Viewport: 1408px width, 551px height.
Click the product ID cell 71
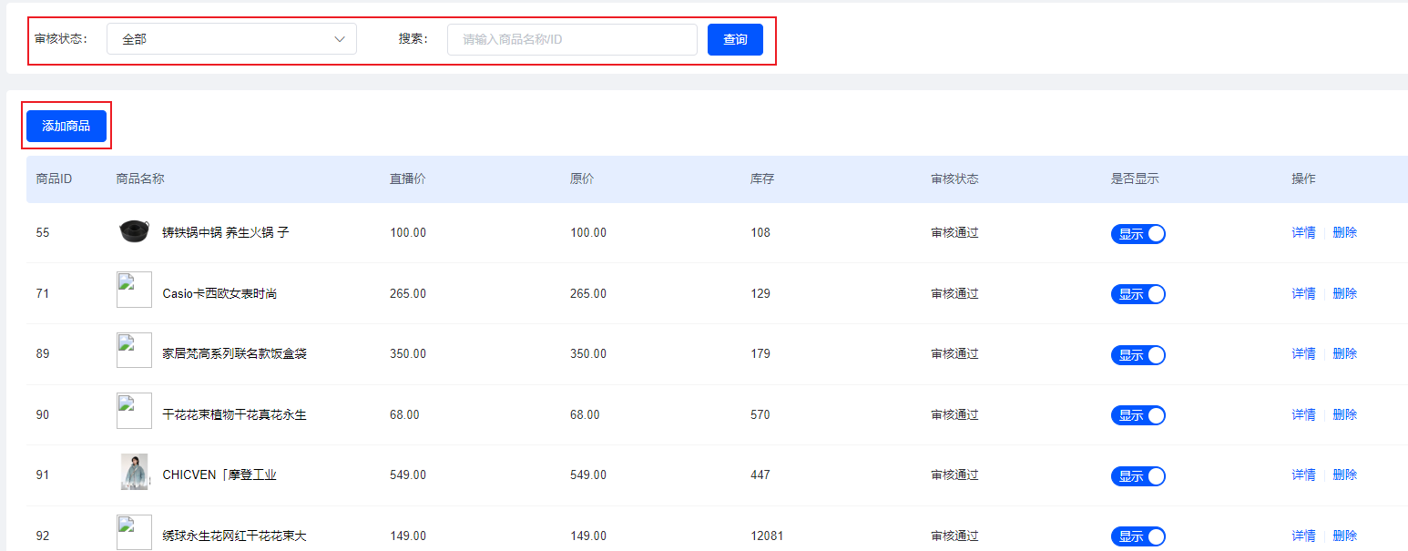[43, 293]
